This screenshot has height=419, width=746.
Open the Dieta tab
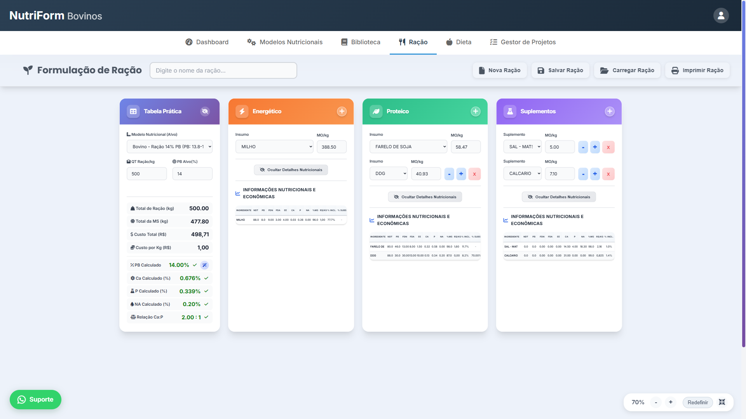(x=458, y=42)
